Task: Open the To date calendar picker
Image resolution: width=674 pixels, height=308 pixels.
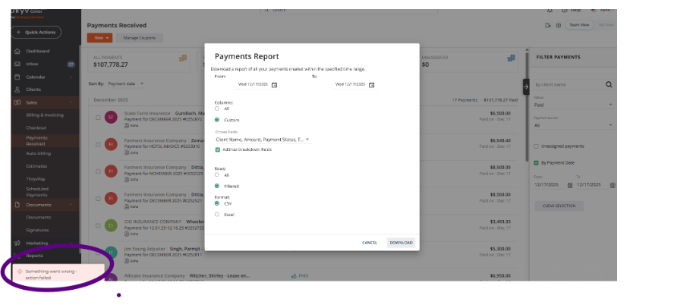Action: click(371, 84)
